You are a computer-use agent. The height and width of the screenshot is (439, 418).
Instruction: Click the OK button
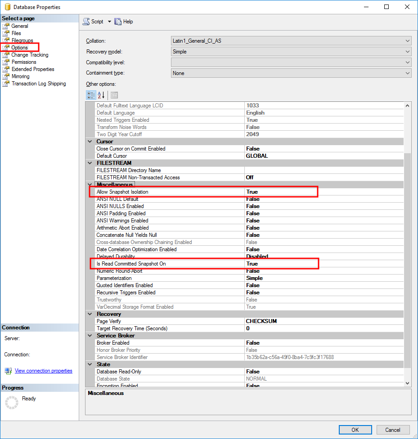[x=355, y=430]
